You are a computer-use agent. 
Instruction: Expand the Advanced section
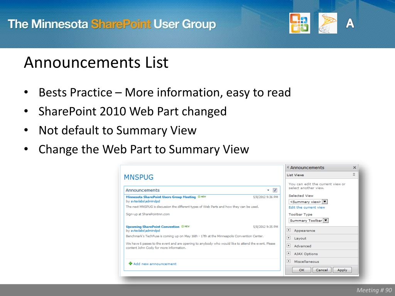coord(289,246)
